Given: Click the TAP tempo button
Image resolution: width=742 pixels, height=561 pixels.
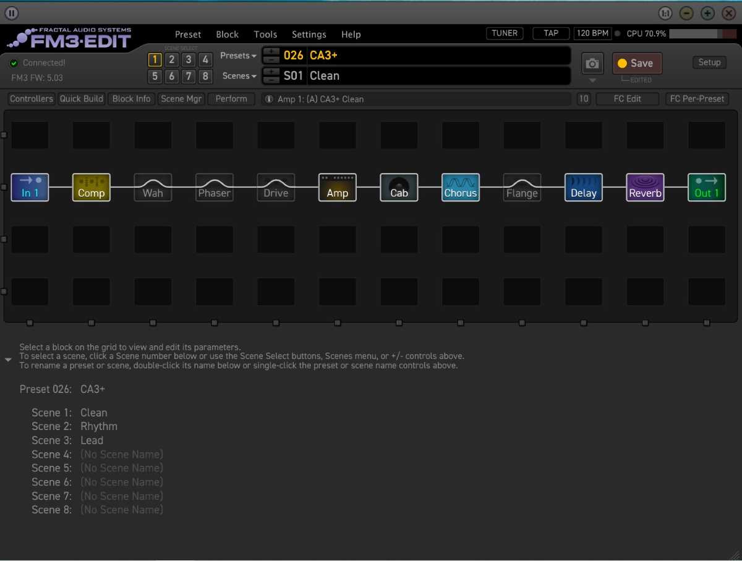Looking at the screenshot, I should click(x=551, y=33).
